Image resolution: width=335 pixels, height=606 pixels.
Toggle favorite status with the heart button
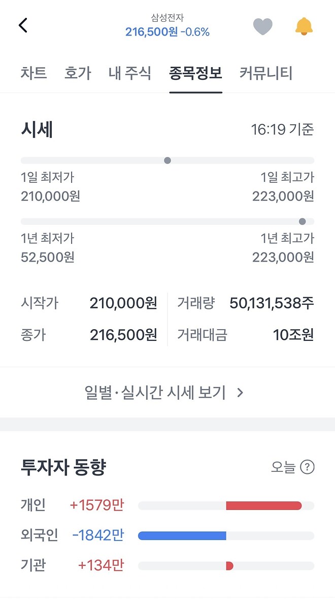pyautogui.click(x=263, y=26)
